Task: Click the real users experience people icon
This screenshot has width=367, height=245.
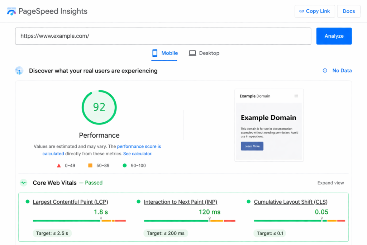Action: [19, 70]
